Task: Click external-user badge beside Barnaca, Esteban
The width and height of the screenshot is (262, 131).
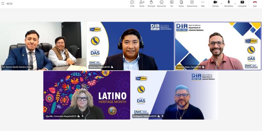Action: pyautogui.click(x=112, y=67)
